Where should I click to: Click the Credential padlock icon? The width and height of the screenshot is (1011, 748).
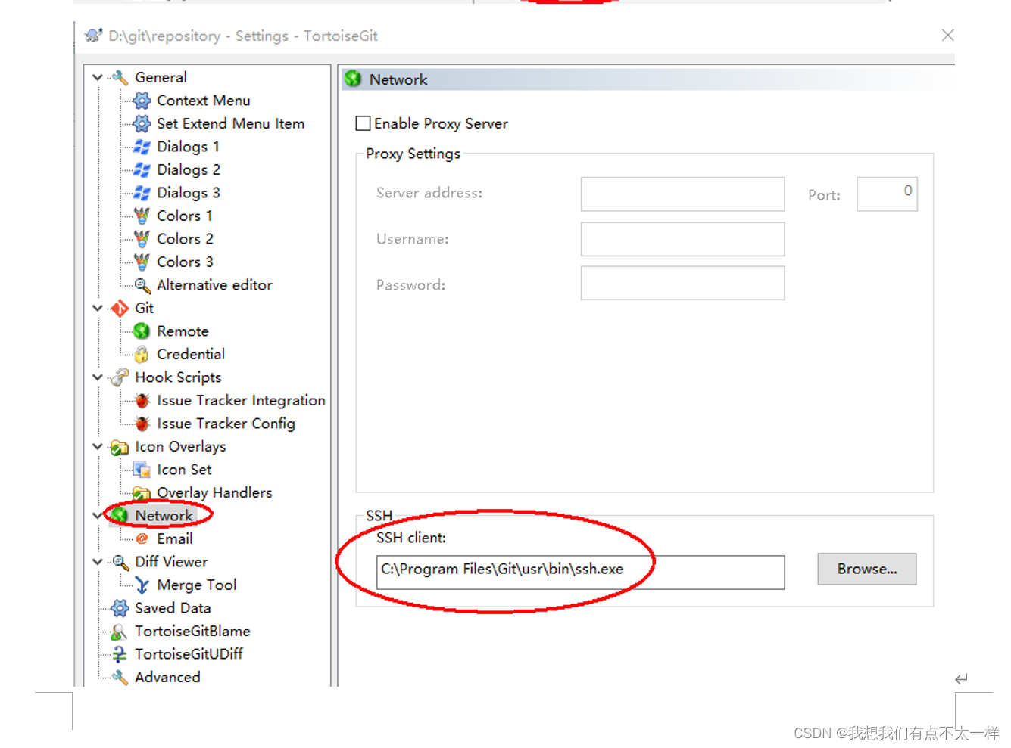pyautogui.click(x=142, y=354)
